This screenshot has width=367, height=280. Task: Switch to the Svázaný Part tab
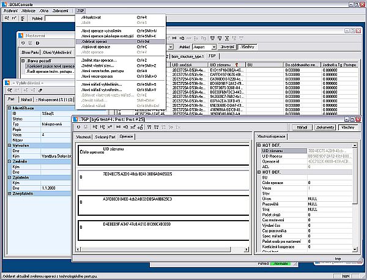(x=105, y=137)
